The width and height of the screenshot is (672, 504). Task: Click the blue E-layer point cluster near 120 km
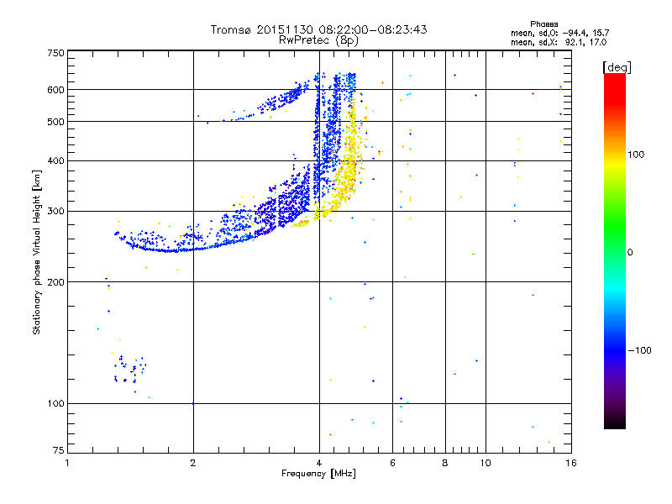click(129, 370)
